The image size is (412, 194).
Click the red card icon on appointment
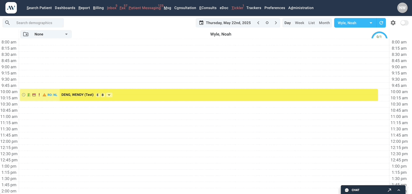(34, 95)
